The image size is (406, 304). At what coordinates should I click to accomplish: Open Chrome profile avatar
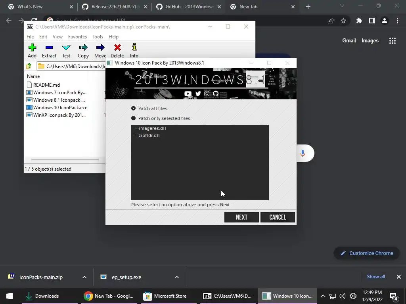click(x=385, y=21)
